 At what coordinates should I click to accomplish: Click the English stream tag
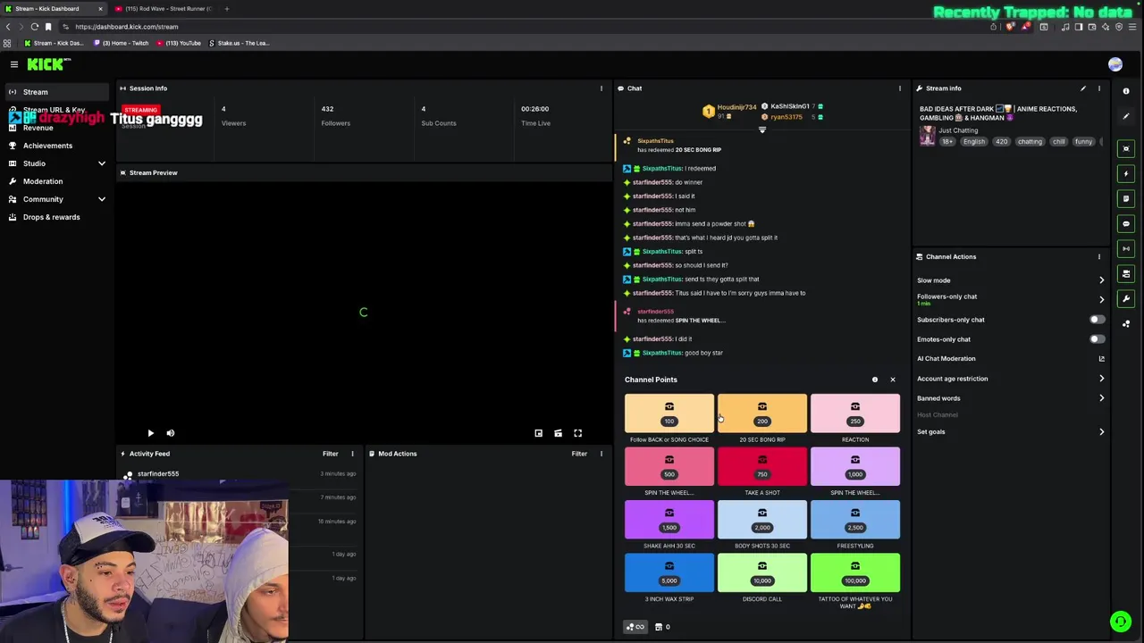click(974, 142)
